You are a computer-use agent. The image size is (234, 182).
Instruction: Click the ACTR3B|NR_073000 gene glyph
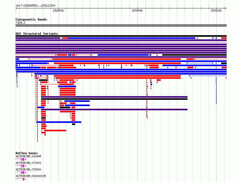tap(21, 173)
